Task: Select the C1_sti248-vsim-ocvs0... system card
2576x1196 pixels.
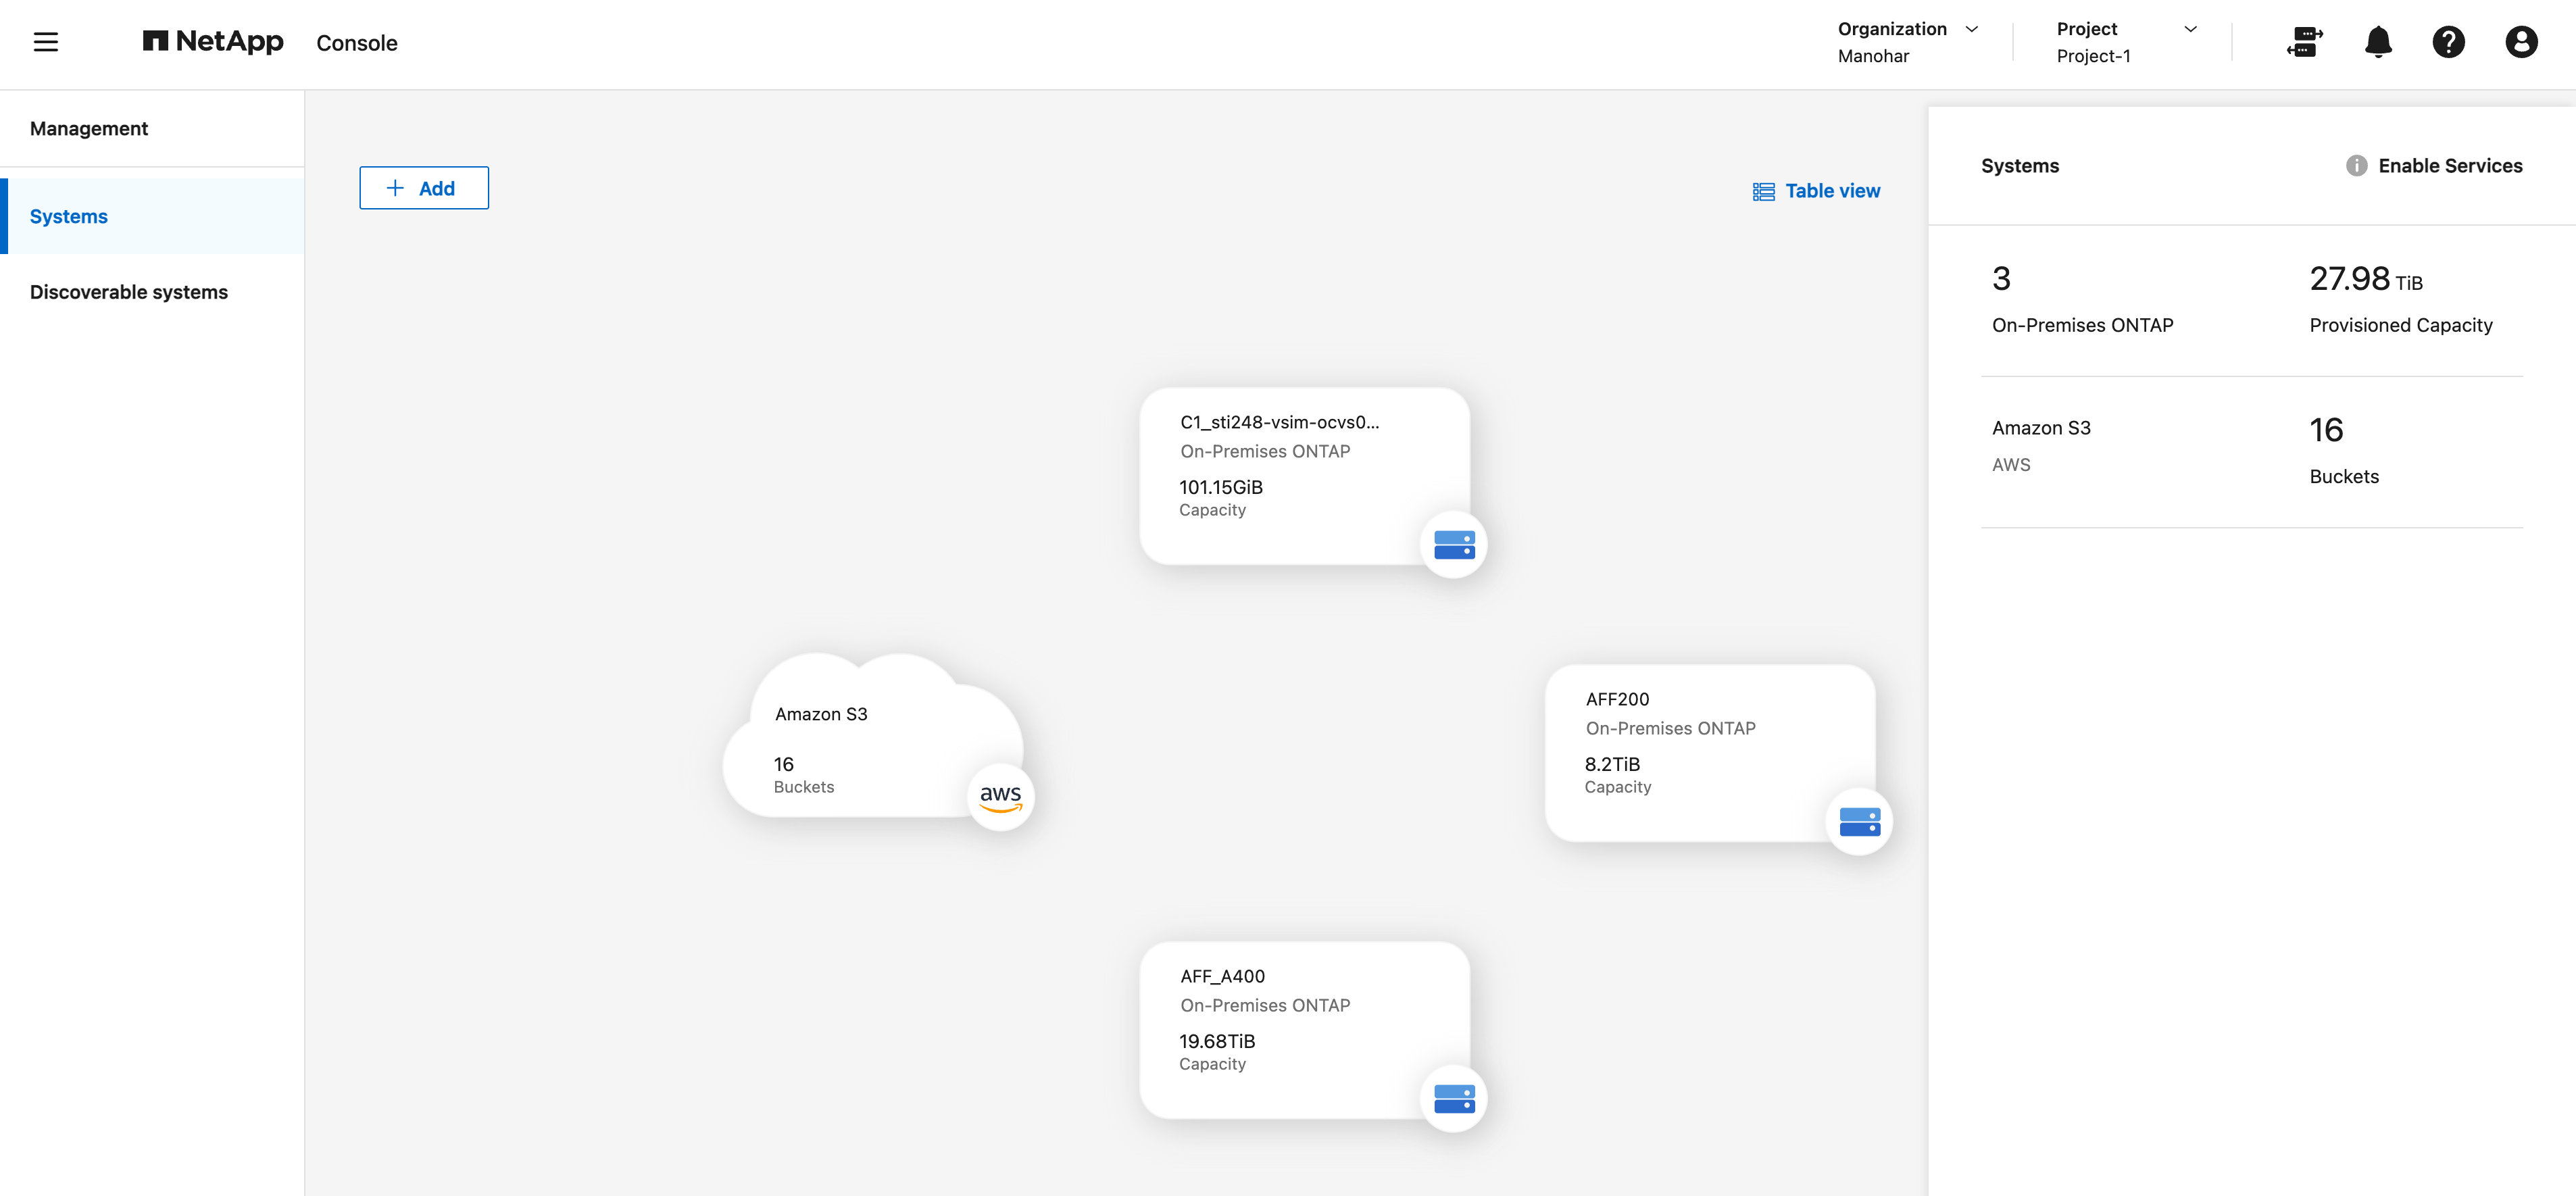Action: pos(1304,477)
